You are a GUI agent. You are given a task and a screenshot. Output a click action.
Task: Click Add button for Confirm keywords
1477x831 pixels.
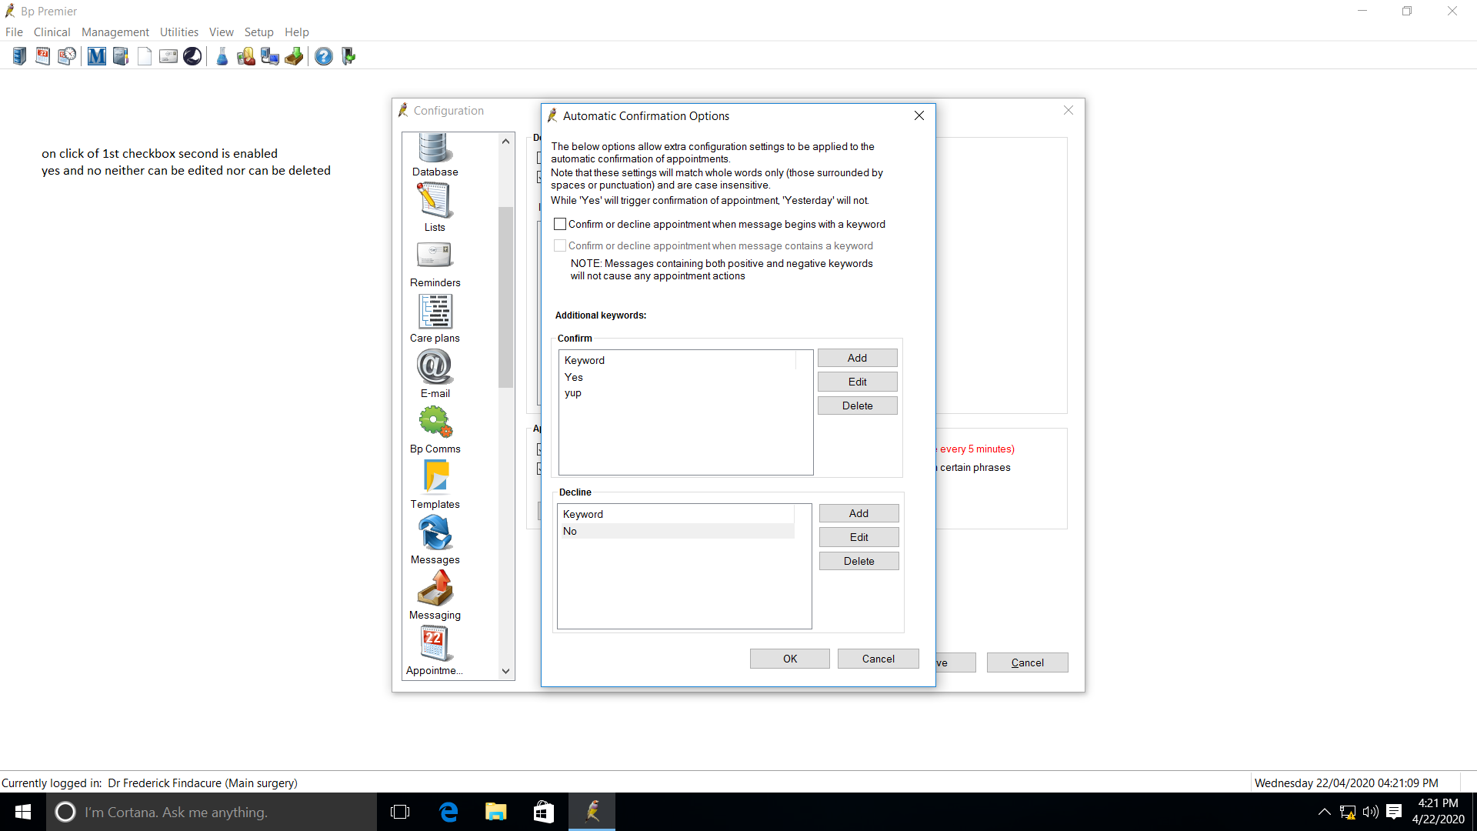tap(857, 358)
